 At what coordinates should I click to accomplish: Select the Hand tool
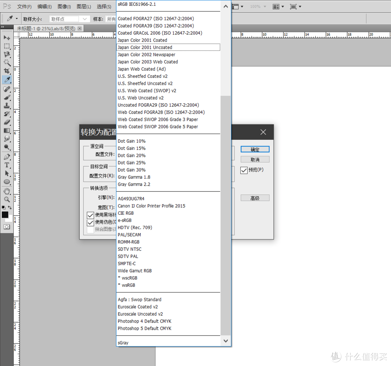pos(7,191)
